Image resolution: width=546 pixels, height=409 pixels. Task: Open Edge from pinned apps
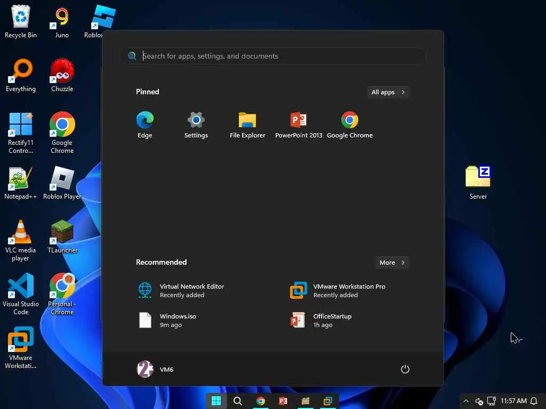click(145, 125)
